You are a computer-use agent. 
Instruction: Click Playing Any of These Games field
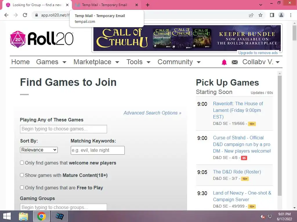click(x=64, y=129)
